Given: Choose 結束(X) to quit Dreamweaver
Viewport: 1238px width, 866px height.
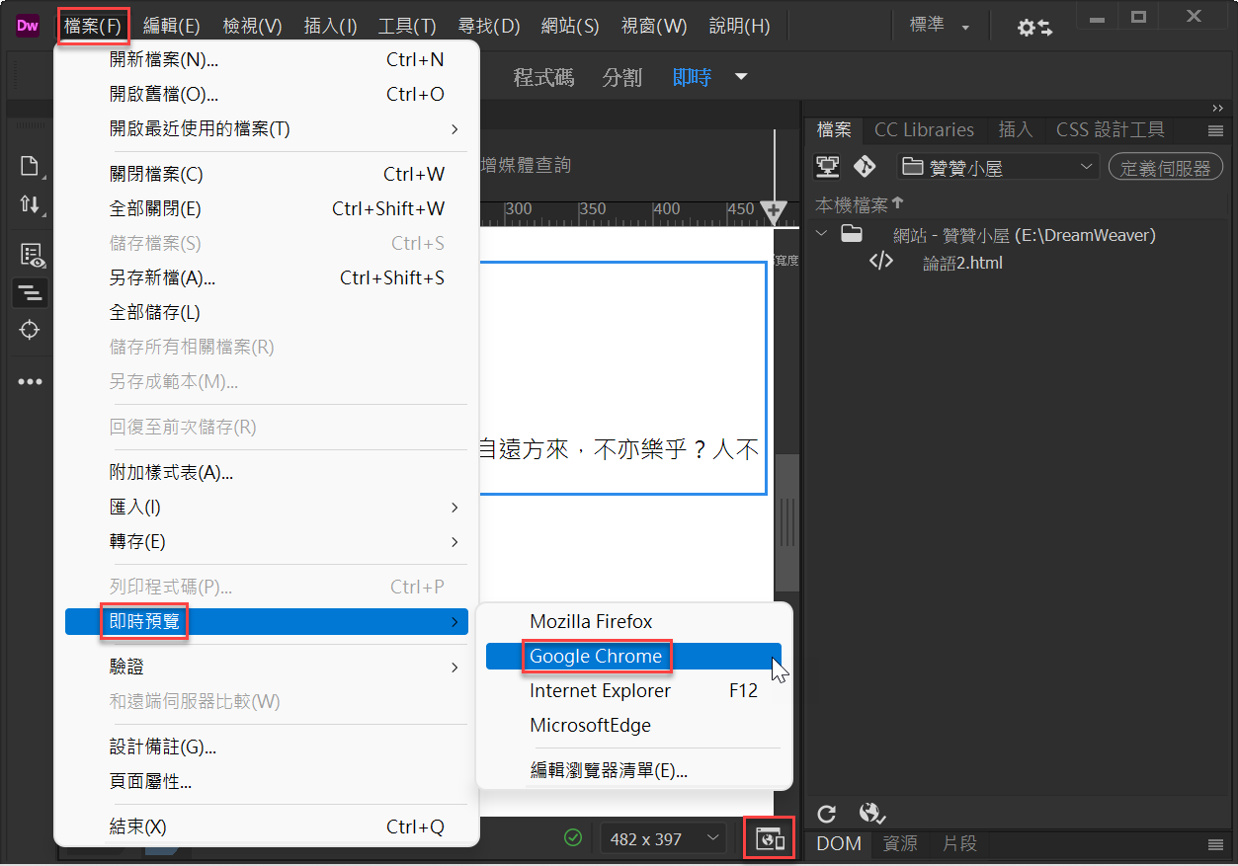Looking at the screenshot, I should click(x=267, y=827).
